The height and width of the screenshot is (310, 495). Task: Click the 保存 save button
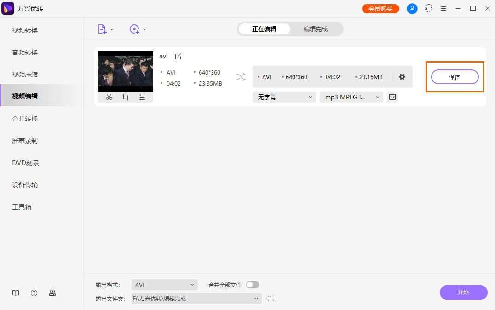click(455, 77)
